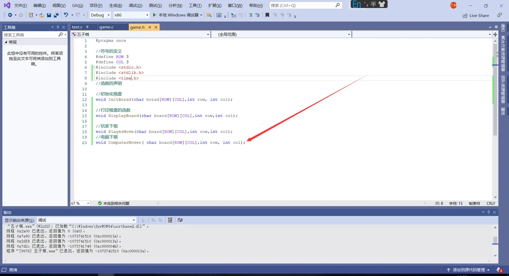
Task: Toggle a bookmark with the bookmark icon
Action: (x=267, y=15)
